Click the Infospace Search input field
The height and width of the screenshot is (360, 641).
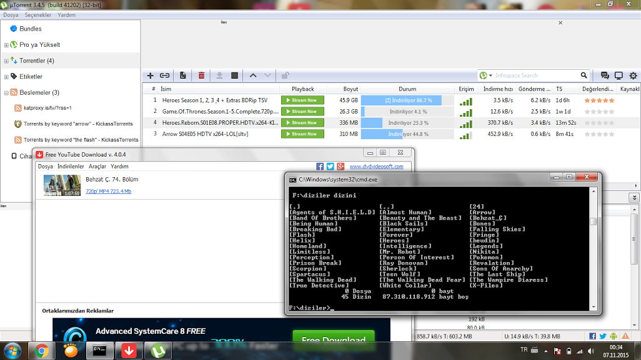(536, 75)
